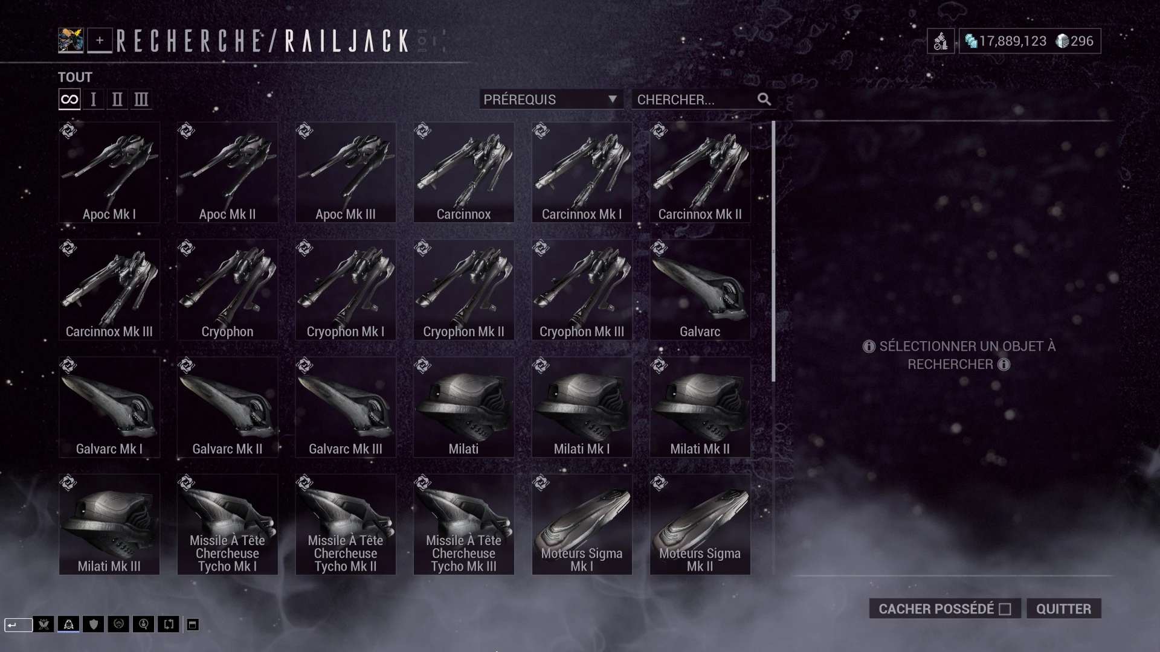
Task: Click the magnifying glass search icon
Action: pyautogui.click(x=764, y=100)
